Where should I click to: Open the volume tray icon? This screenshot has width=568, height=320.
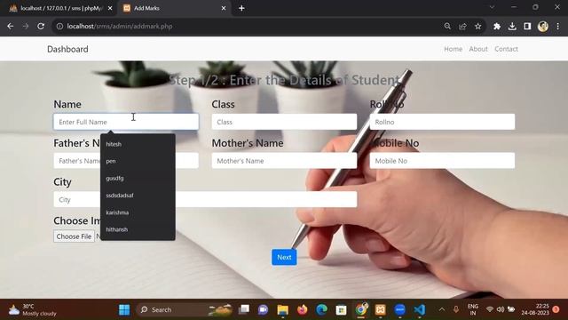point(501,309)
